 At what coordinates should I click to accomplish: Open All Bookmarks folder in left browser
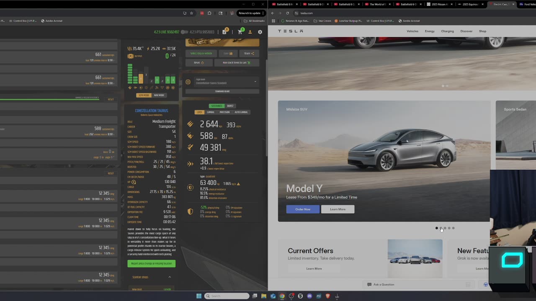(x=255, y=21)
